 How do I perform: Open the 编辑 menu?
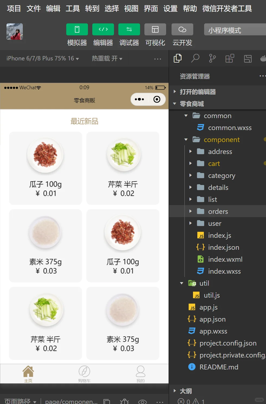click(x=53, y=9)
